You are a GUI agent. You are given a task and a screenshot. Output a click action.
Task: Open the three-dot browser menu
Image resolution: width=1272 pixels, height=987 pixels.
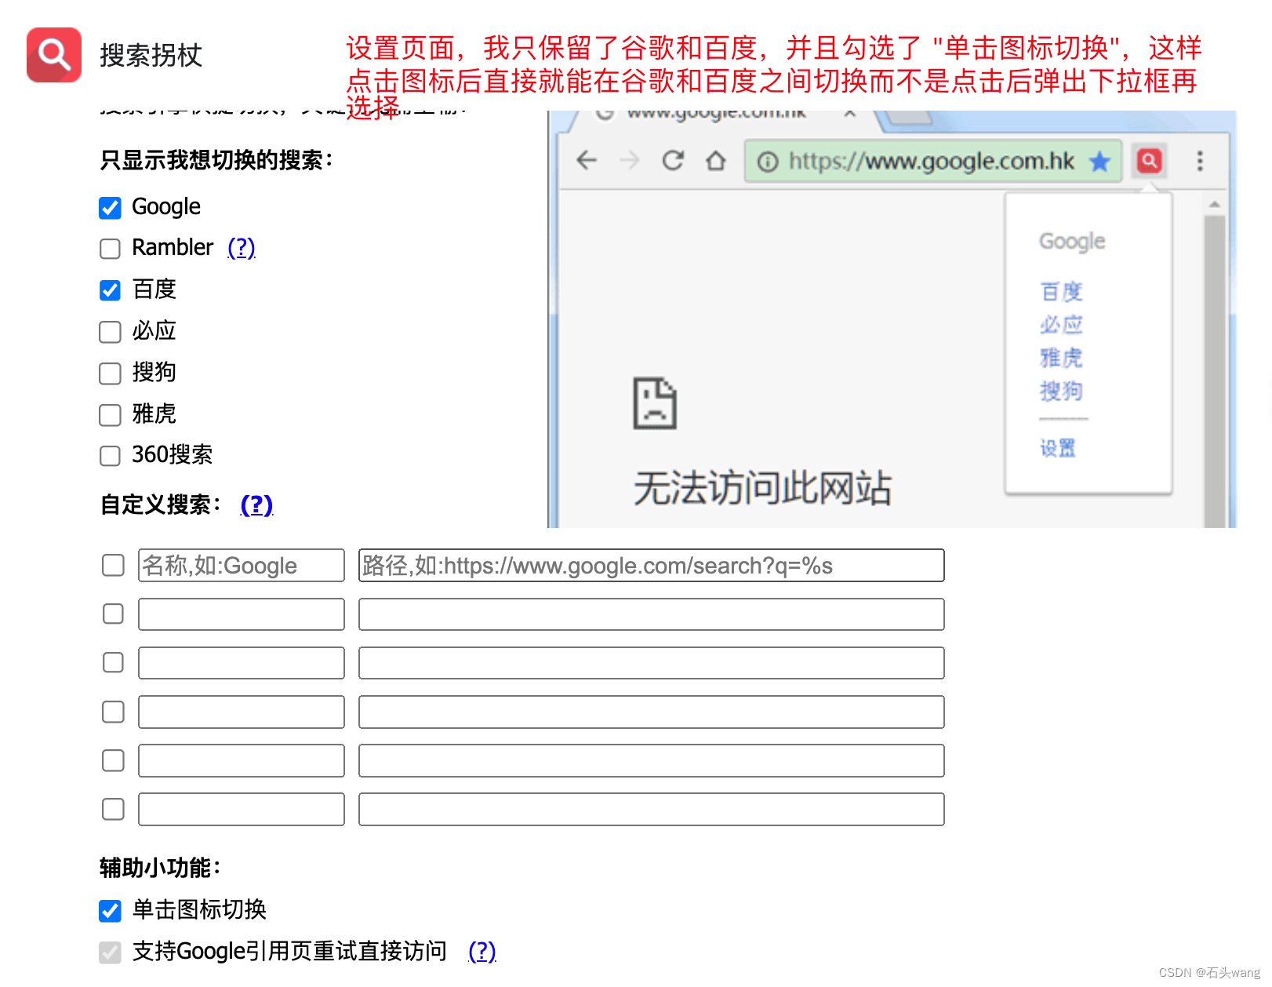[x=1200, y=161]
